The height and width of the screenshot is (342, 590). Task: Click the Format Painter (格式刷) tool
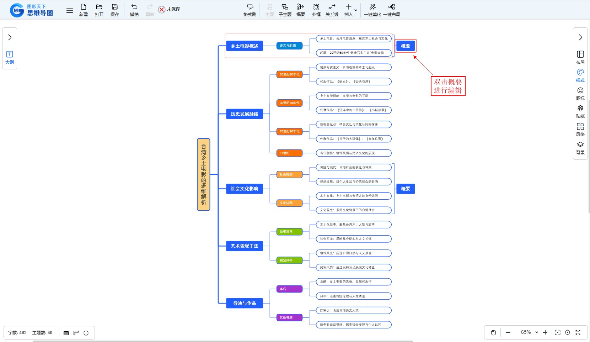coord(250,10)
